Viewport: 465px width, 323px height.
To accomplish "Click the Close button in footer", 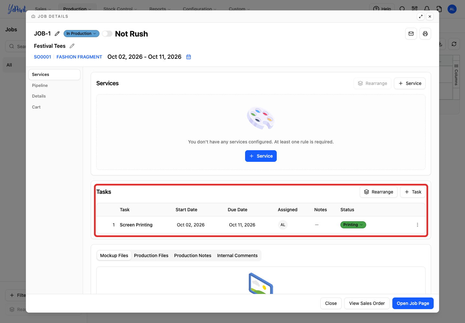I will click(x=331, y=303).
